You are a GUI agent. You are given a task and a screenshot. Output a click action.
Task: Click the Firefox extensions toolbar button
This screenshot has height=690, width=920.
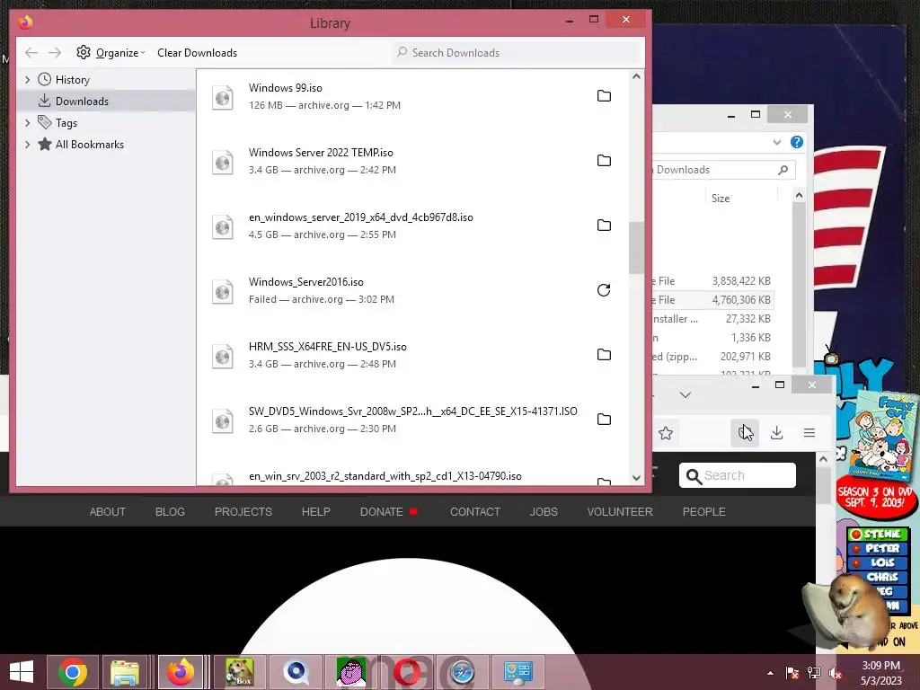(x=745, y=433)
